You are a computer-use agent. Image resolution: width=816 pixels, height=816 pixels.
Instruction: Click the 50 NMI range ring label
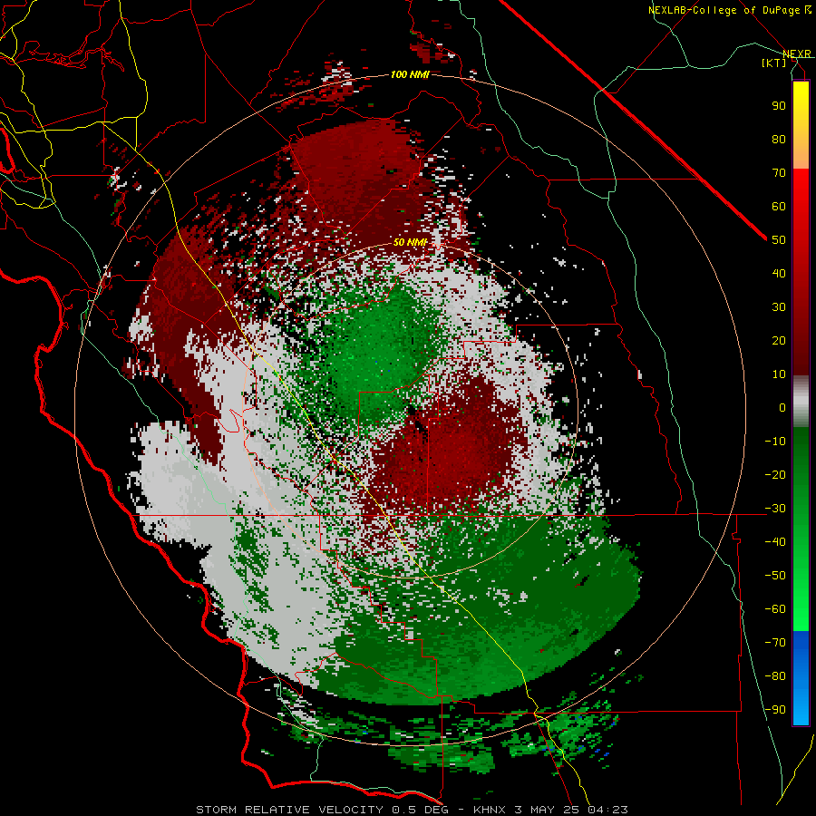coord(410,242)
